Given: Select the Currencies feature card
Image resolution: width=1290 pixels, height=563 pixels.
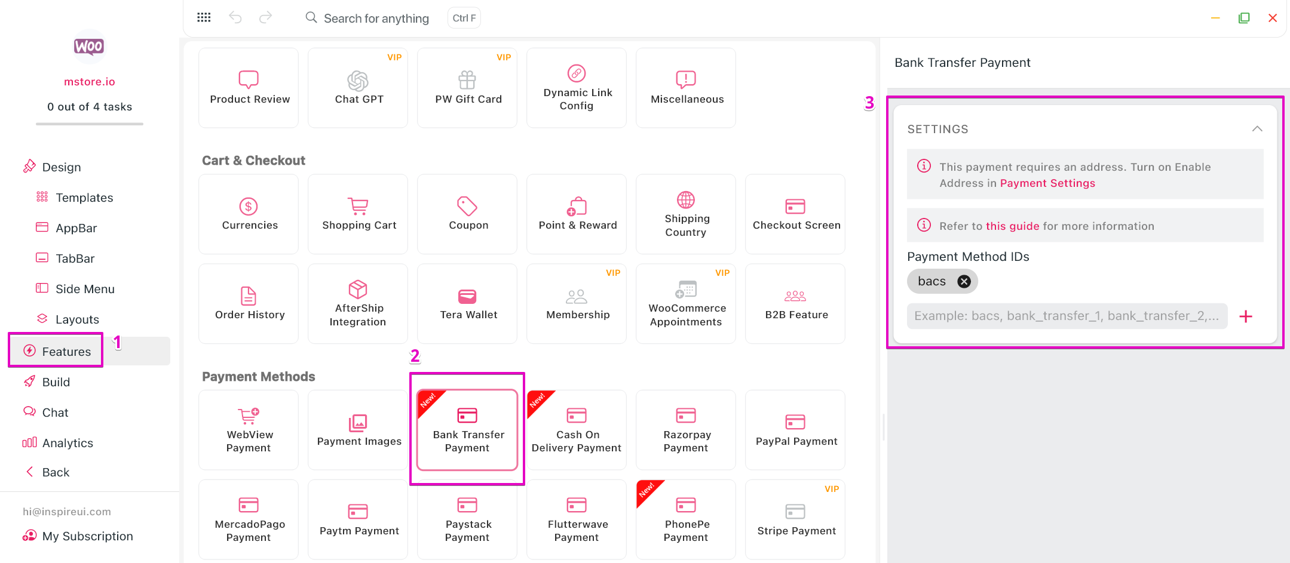Looking at the screenshot, I should click(x=249, y=214).
